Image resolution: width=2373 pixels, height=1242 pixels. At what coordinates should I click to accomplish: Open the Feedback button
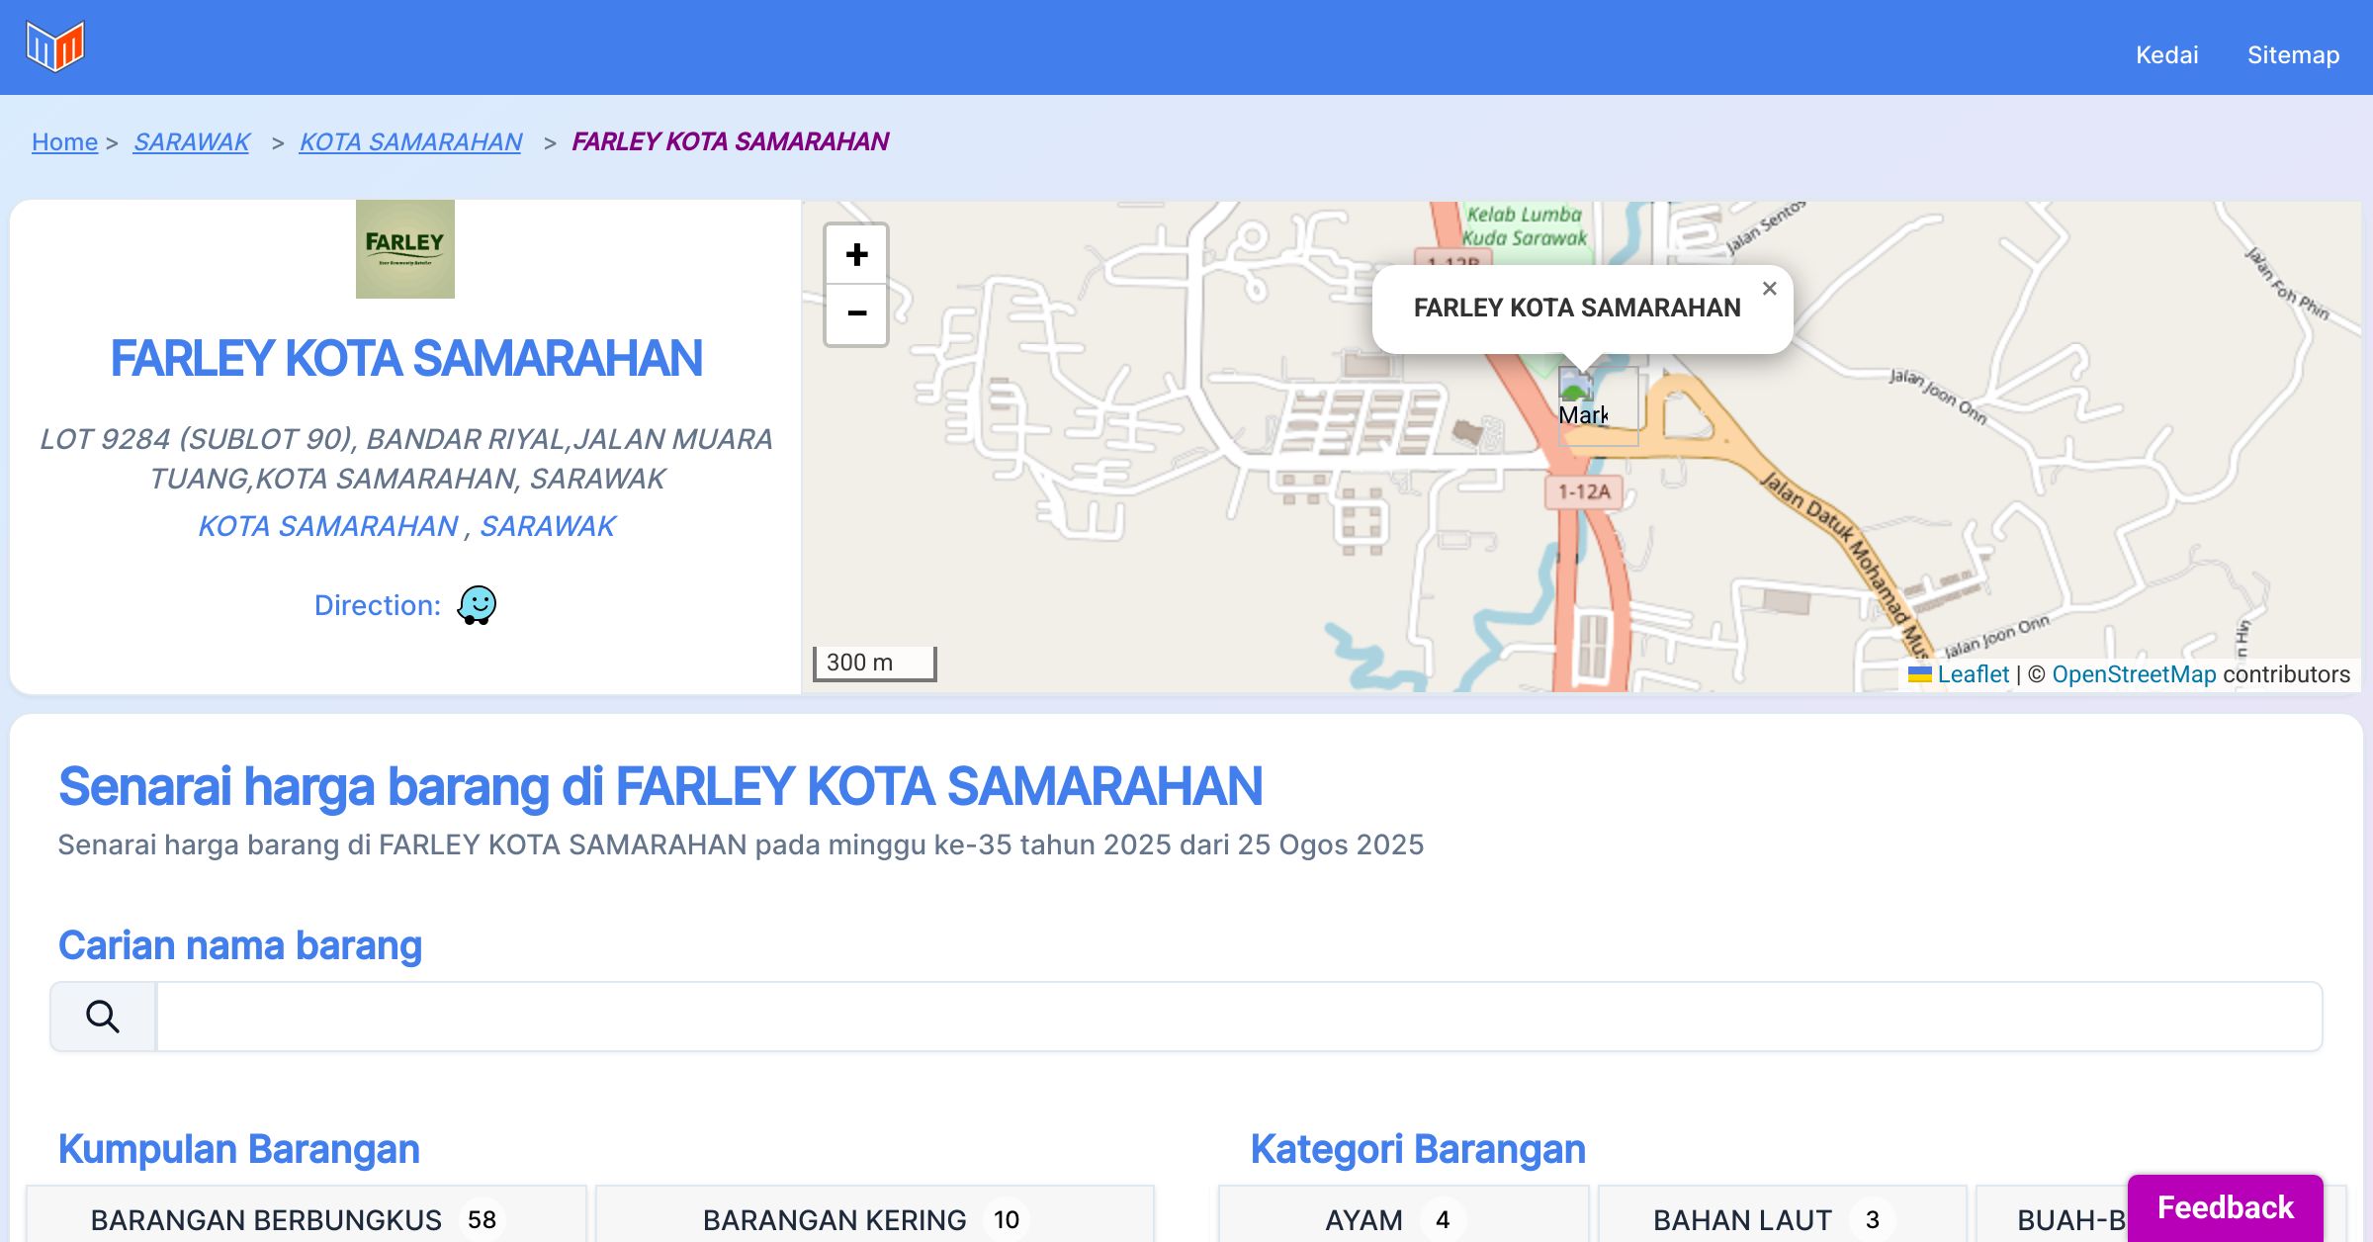click(x=2225, y=1206)
